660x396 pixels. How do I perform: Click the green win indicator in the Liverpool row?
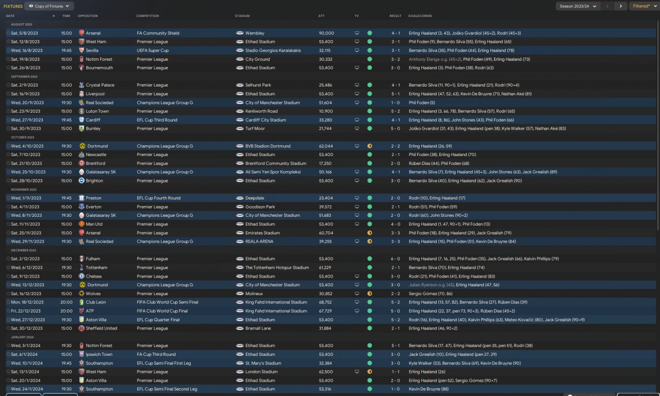[370, 94]
